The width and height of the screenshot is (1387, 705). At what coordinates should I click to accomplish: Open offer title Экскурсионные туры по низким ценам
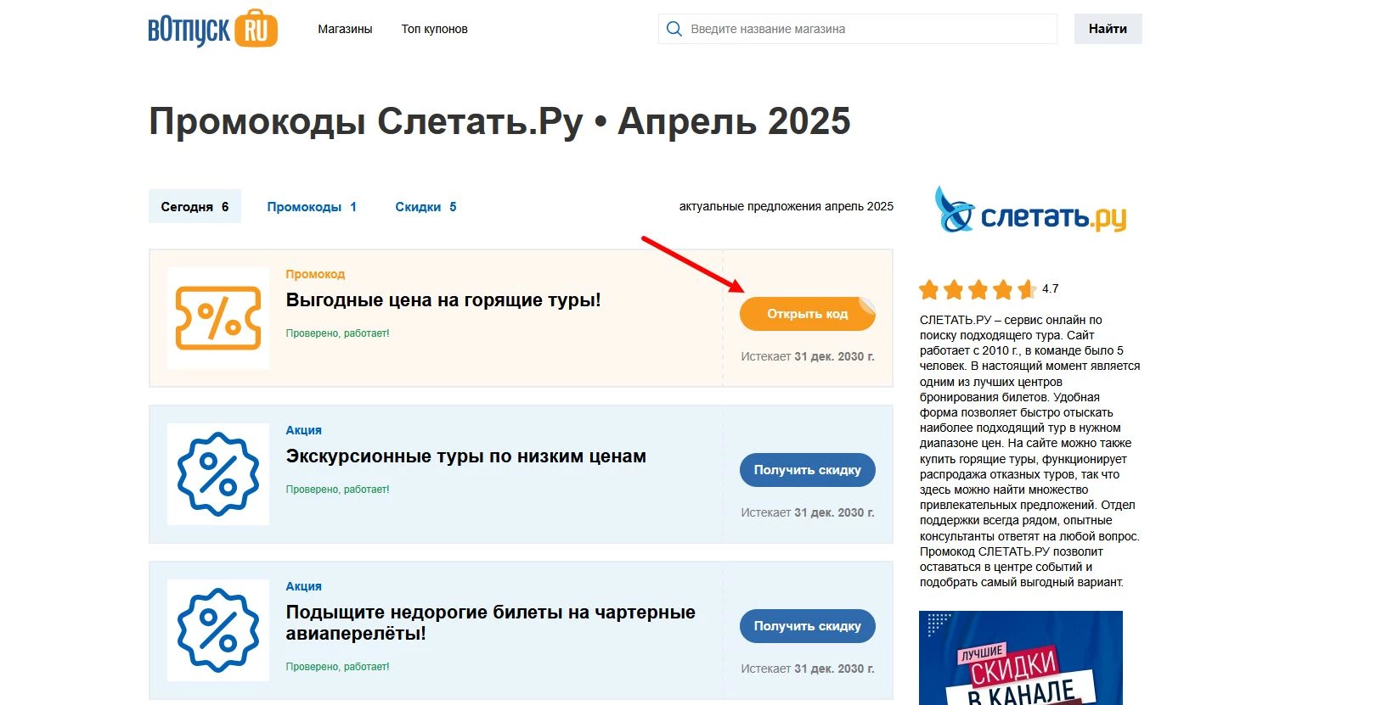point(465,456)
